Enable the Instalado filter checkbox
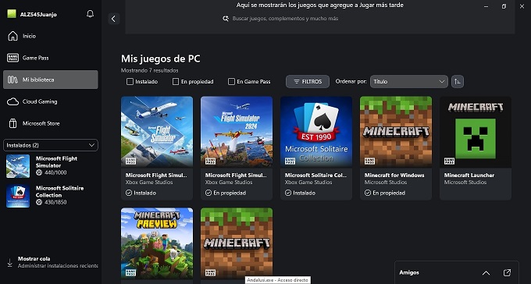The image size is (531, 284). pyautogui.click(x=130, y=82)
